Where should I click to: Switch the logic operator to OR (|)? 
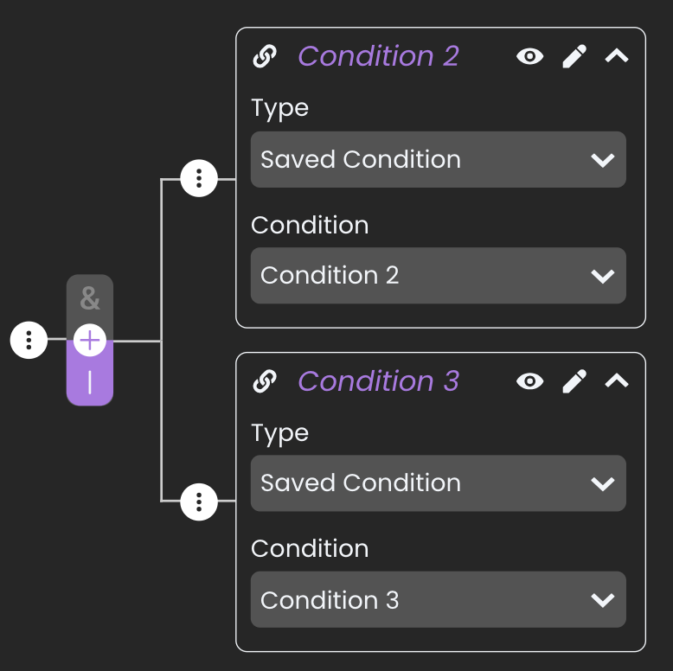pyautogui.click(x=90, y=382)
